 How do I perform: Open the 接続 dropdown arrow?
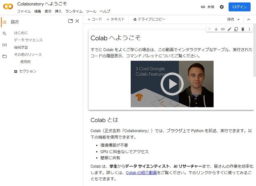pos(238,19)
